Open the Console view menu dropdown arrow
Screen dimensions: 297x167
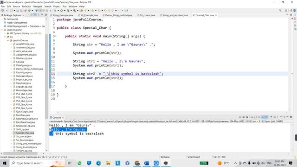[x=284, y=117]
